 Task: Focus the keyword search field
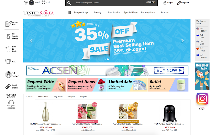tap(108, 3)
